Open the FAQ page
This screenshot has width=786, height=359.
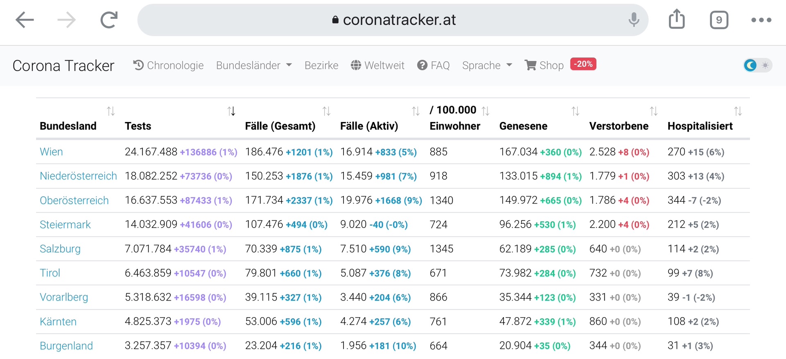434,65
